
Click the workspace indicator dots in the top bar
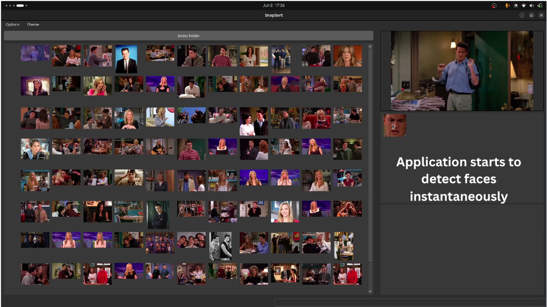[17, 5]
